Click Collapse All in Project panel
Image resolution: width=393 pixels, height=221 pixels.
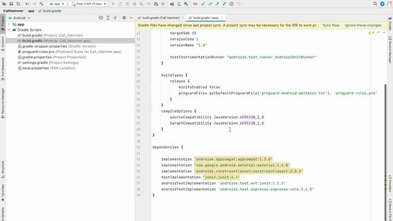point(115,18)
